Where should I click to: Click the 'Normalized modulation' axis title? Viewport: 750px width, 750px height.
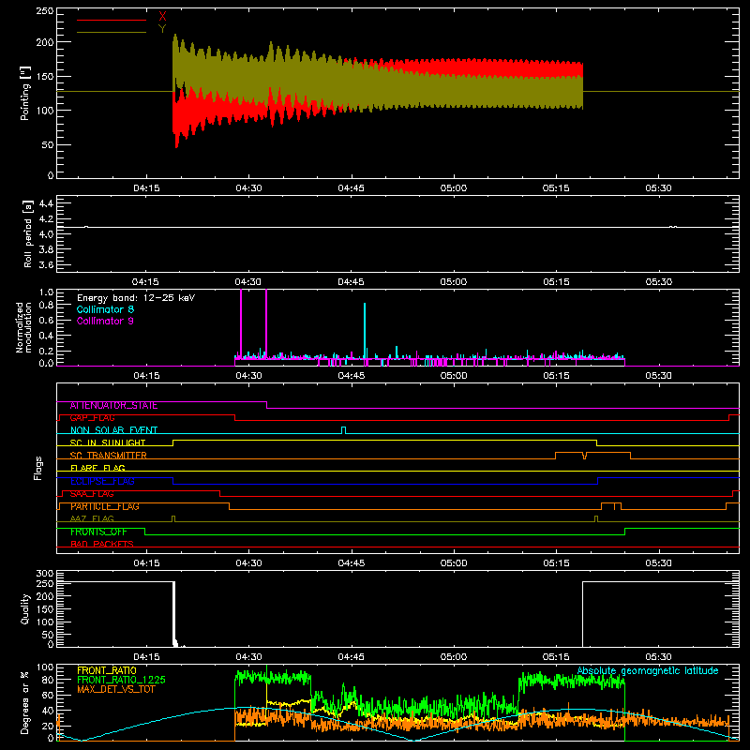pyautogui.click(x=23, y=327)
